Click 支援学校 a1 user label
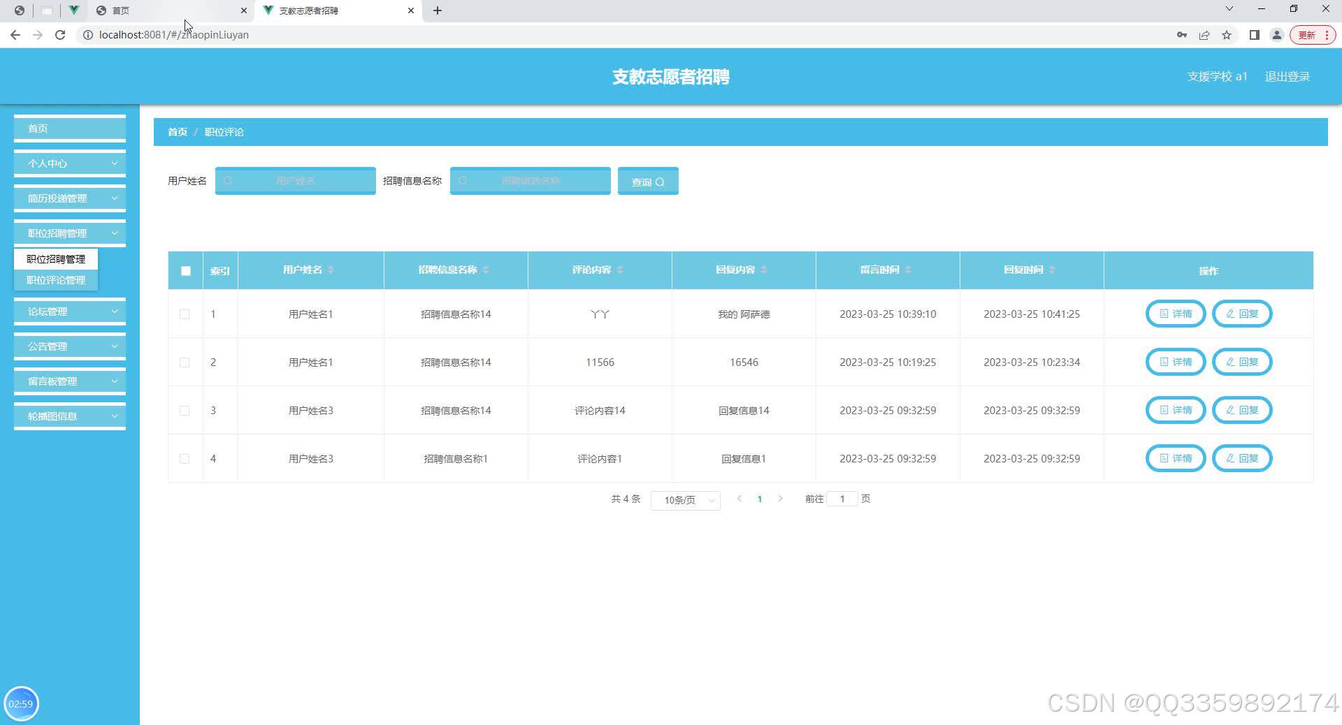The image size is (1342, 725). click(x=1217, y=77)
